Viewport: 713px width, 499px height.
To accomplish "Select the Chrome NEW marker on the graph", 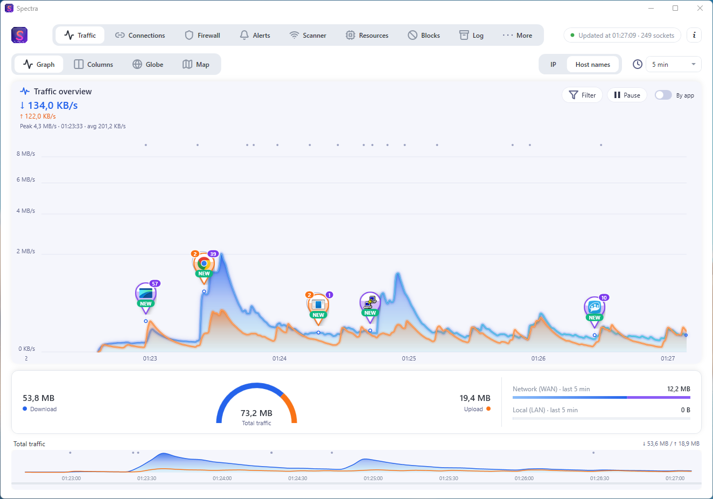I will pyautogui.click(x=204, y=267).
